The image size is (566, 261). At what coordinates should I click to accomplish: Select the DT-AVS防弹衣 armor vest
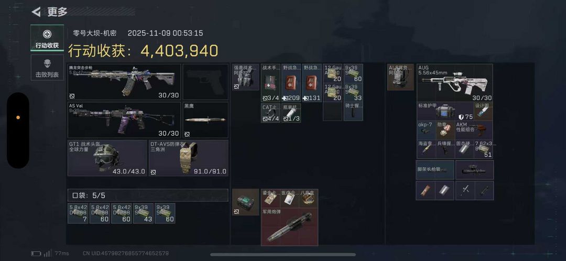point(189,158)
